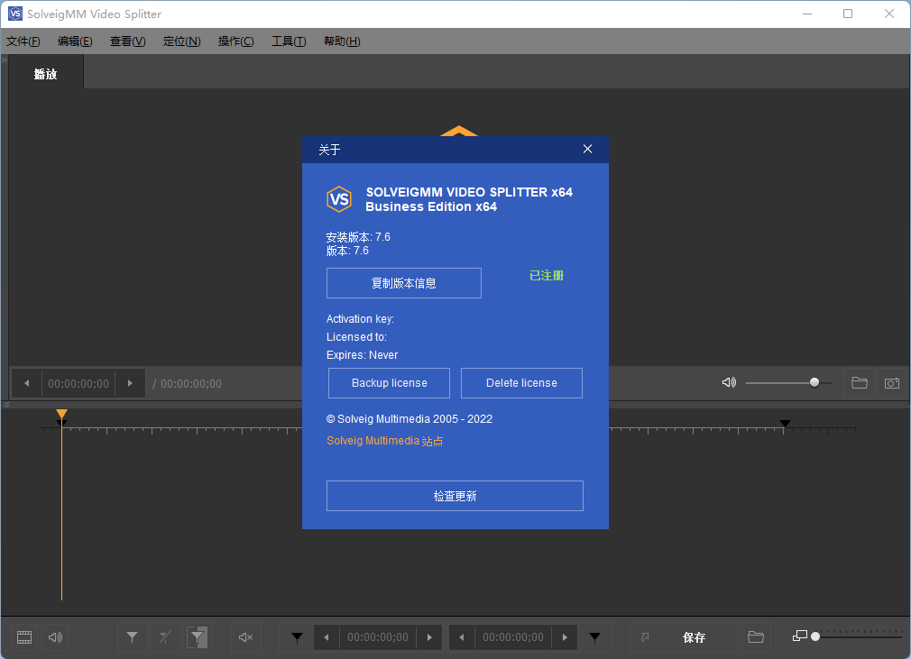Step right marker time backward
This screenshot has height=659, width=911.
(x=462, y=637)
